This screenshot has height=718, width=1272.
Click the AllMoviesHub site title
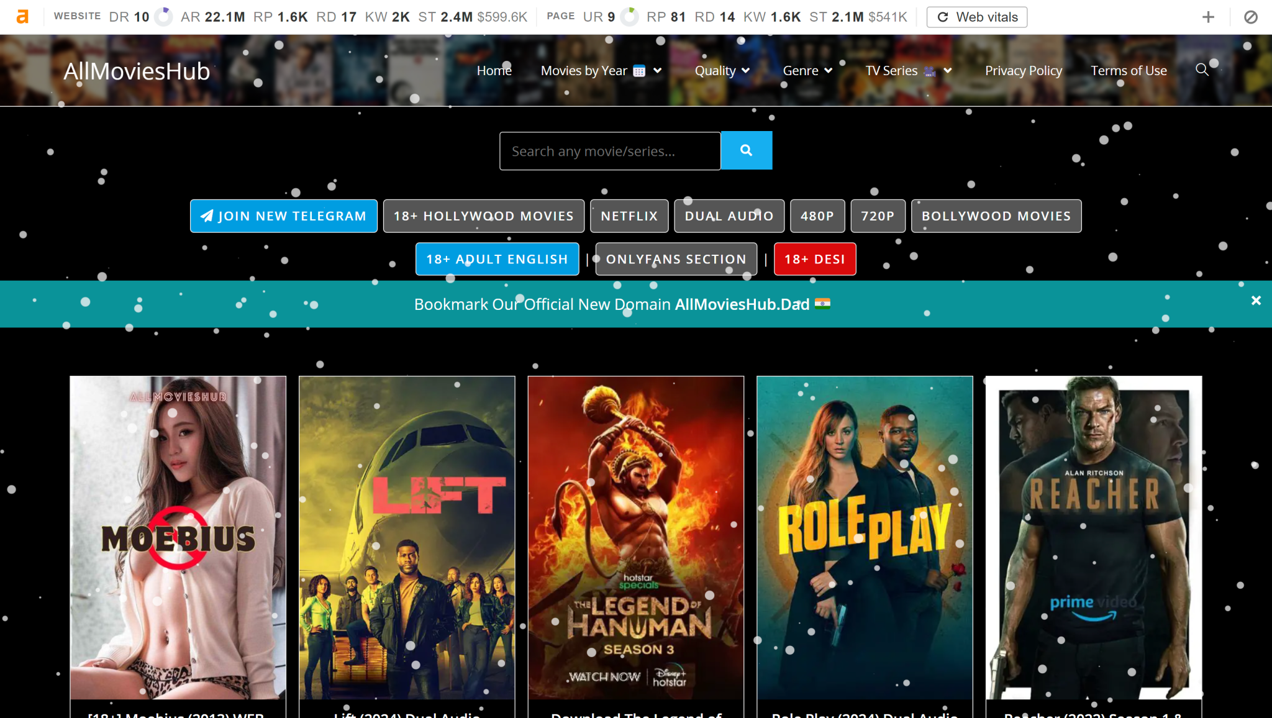[x=137, y=71]
